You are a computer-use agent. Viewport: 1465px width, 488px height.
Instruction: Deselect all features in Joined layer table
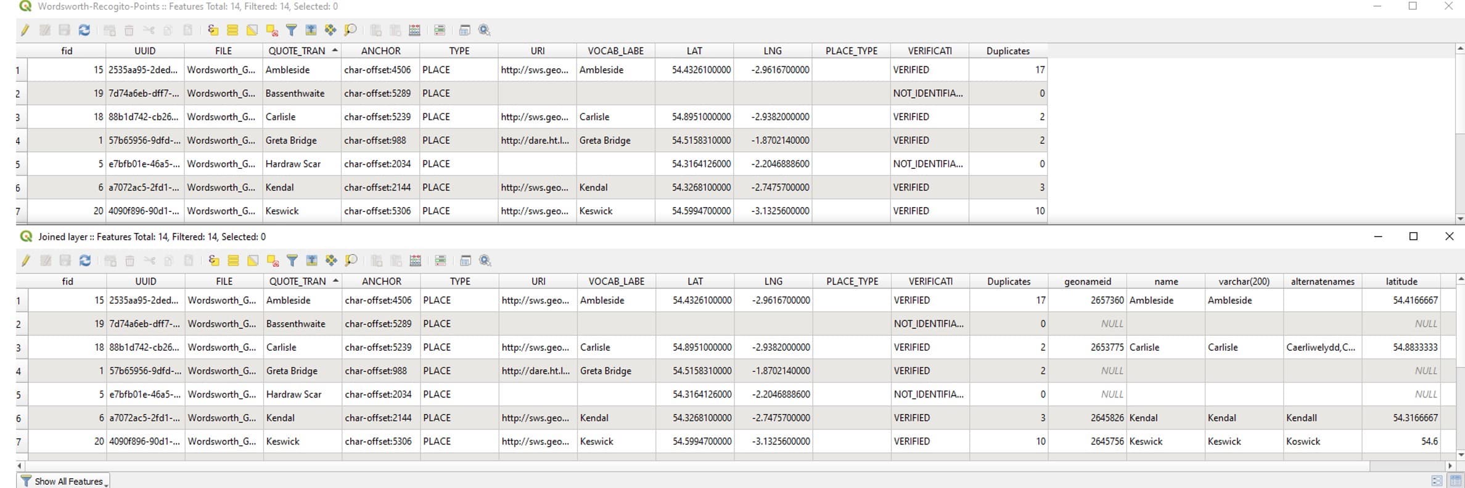(273, 261)
